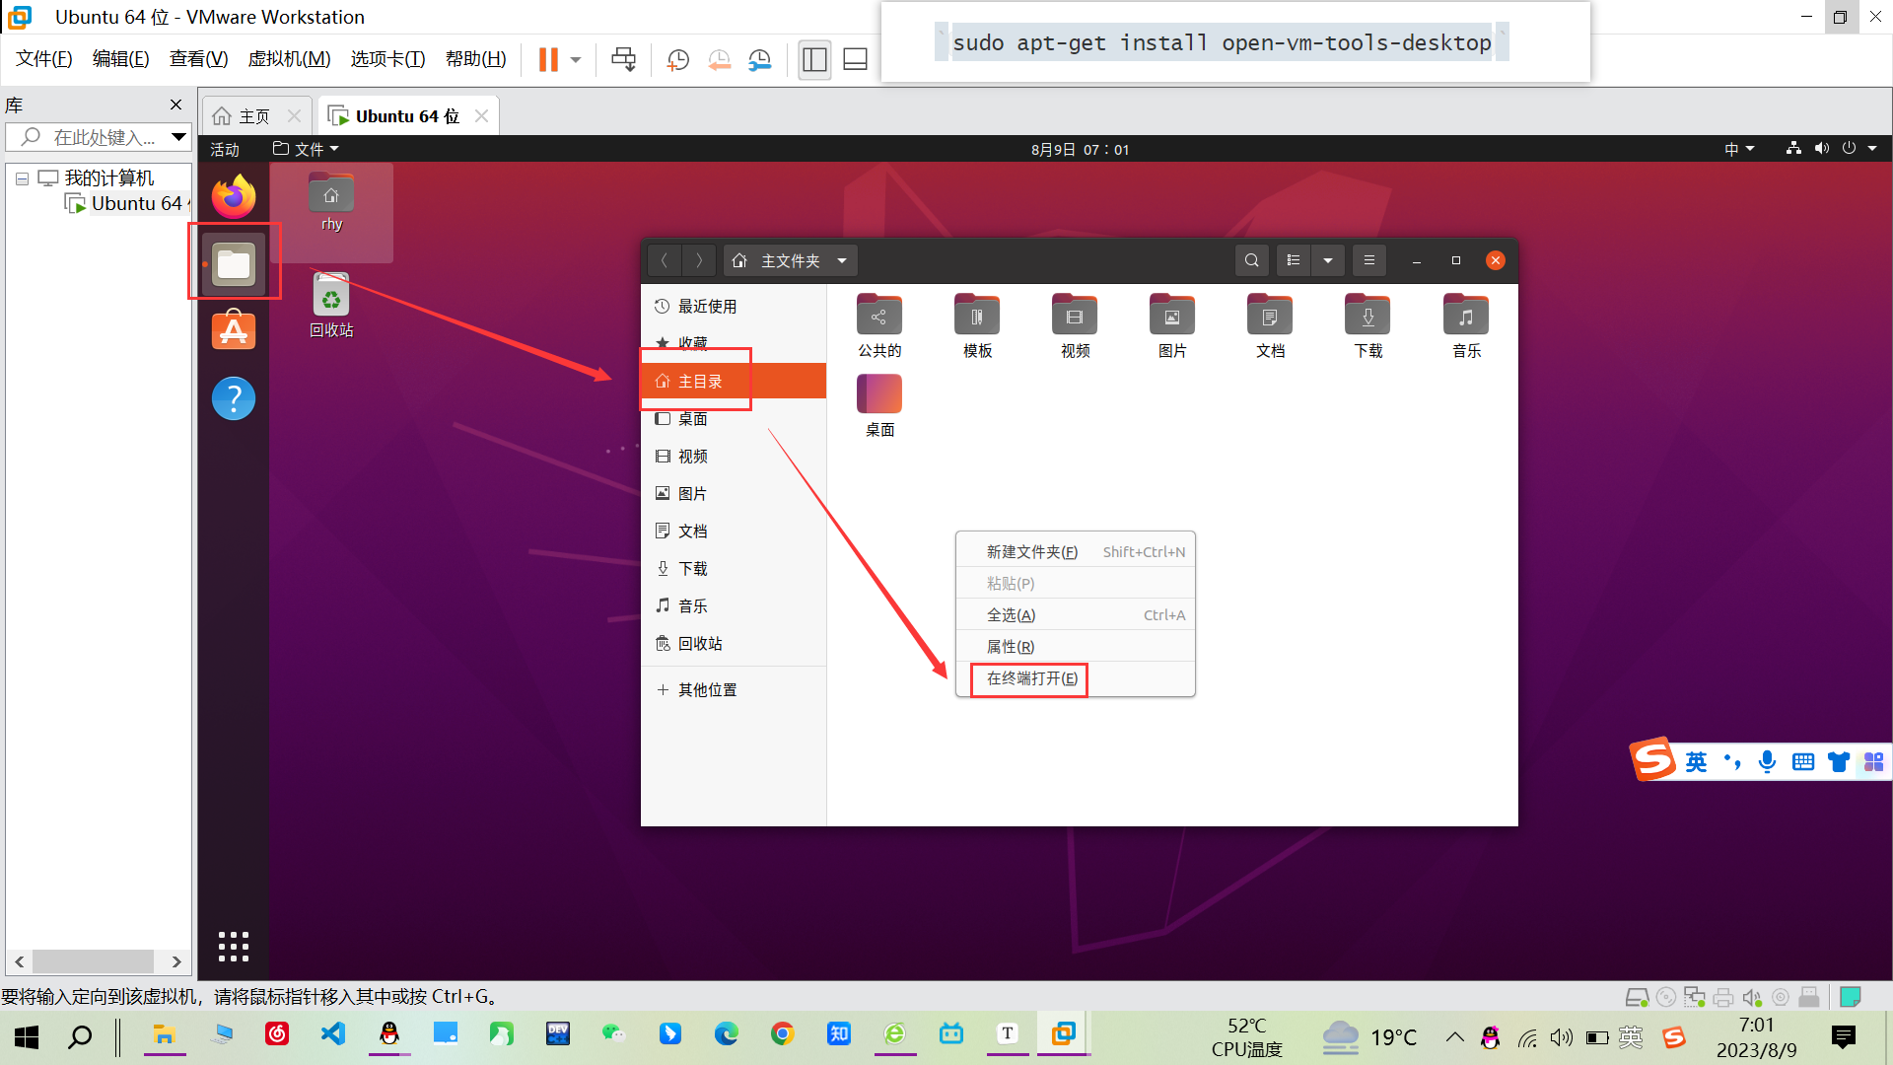Screen dimensions: 1893x1065
Task: Click the date and time in Ubuntu top bar
Action: click(x=1080, y=149)
